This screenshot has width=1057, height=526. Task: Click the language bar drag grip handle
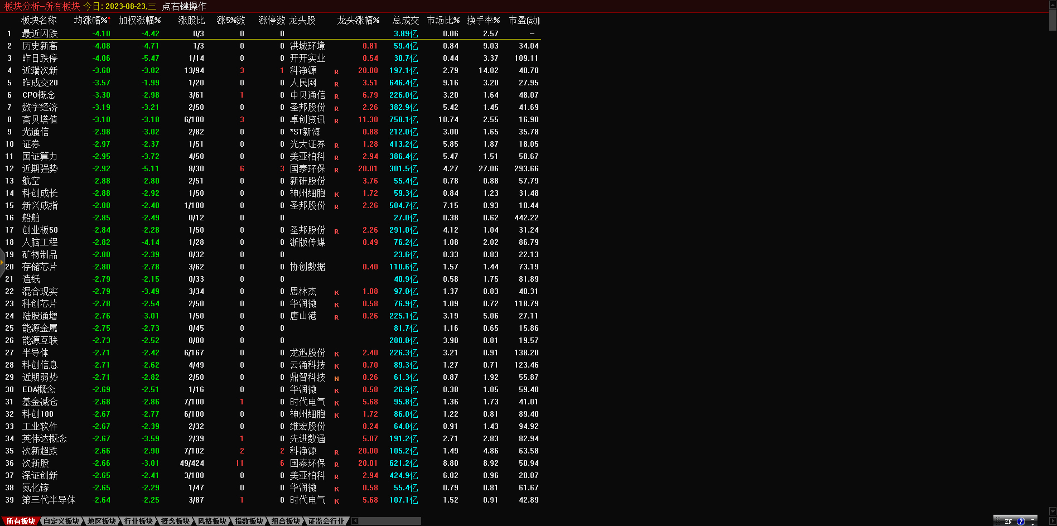coord(998,522)
